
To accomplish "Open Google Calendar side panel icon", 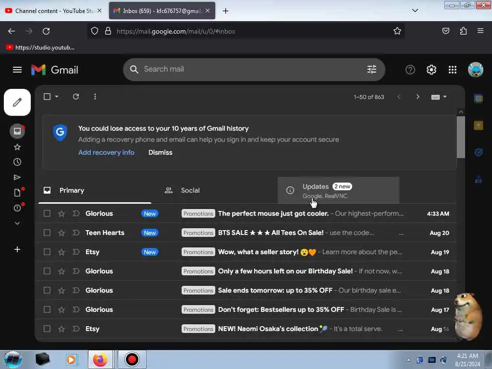I will (x=479, y=98).
